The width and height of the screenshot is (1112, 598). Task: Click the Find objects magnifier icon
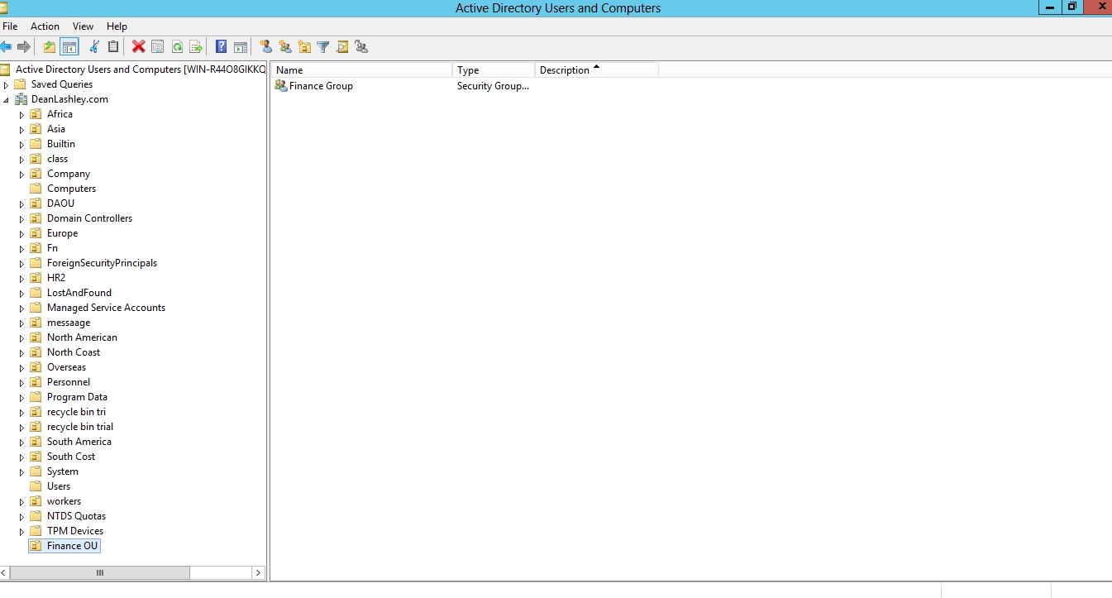coord(342,47)
